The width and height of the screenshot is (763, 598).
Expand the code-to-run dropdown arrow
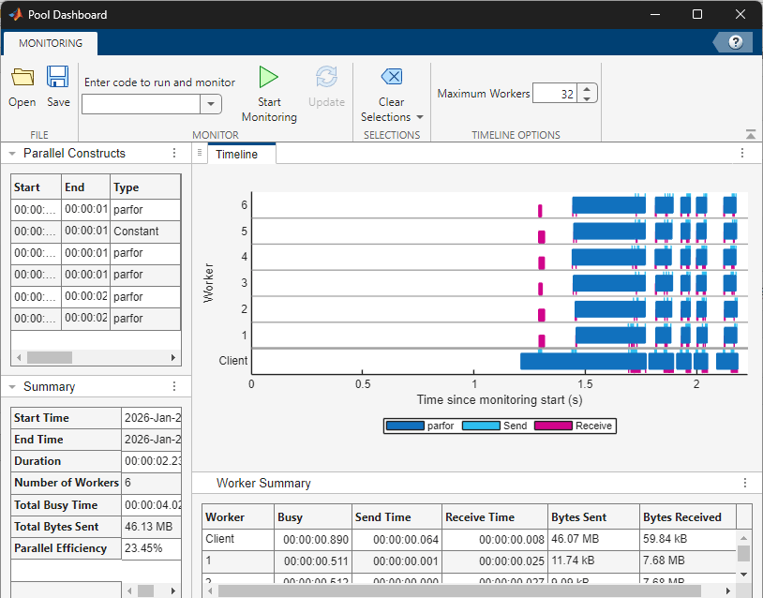click(x=211, y=104)
